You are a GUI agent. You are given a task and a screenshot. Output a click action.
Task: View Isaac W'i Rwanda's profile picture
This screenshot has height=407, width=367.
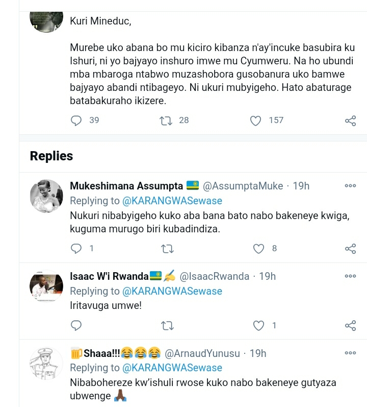46,286
